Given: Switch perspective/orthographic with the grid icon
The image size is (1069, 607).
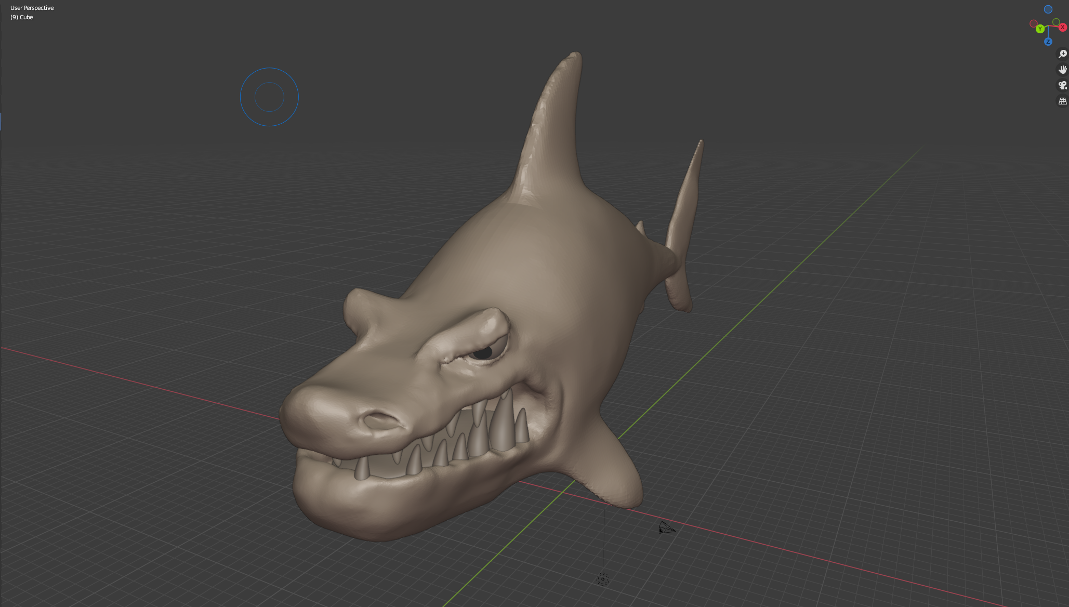Looking at the screenshot, I should tap(1062, 101).
